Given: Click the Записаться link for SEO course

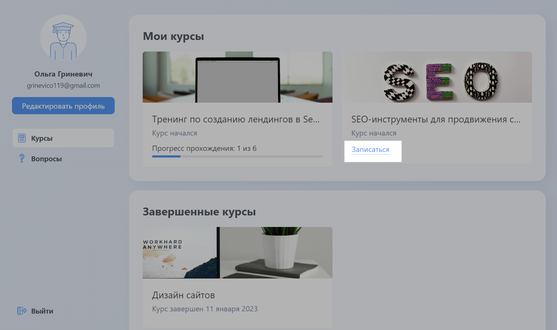Looking at the screenshot, I should tap(371, 149).
